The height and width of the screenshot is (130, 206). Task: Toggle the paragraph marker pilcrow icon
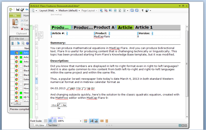142,11
